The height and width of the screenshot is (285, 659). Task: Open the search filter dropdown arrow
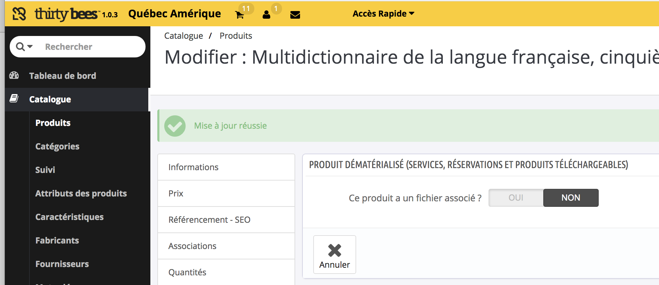click(30, 46)
